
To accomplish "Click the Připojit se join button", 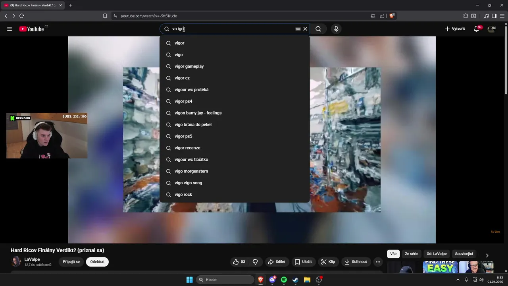I will (x=71, y=262).
